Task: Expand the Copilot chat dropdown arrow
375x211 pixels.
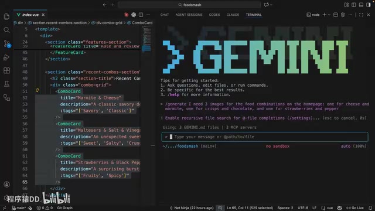Action: (x=271, y=5)
